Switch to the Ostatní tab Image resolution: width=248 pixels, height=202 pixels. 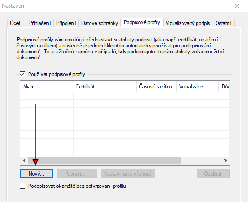[x=223, y=23]
